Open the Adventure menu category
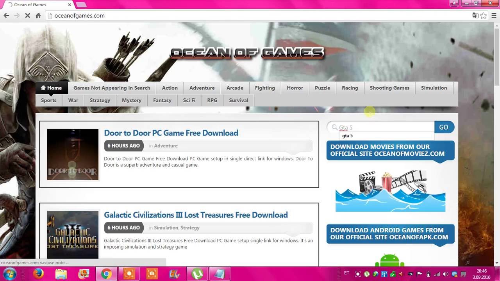This screenshot has height=281, width=500. (x=202, y=88)
